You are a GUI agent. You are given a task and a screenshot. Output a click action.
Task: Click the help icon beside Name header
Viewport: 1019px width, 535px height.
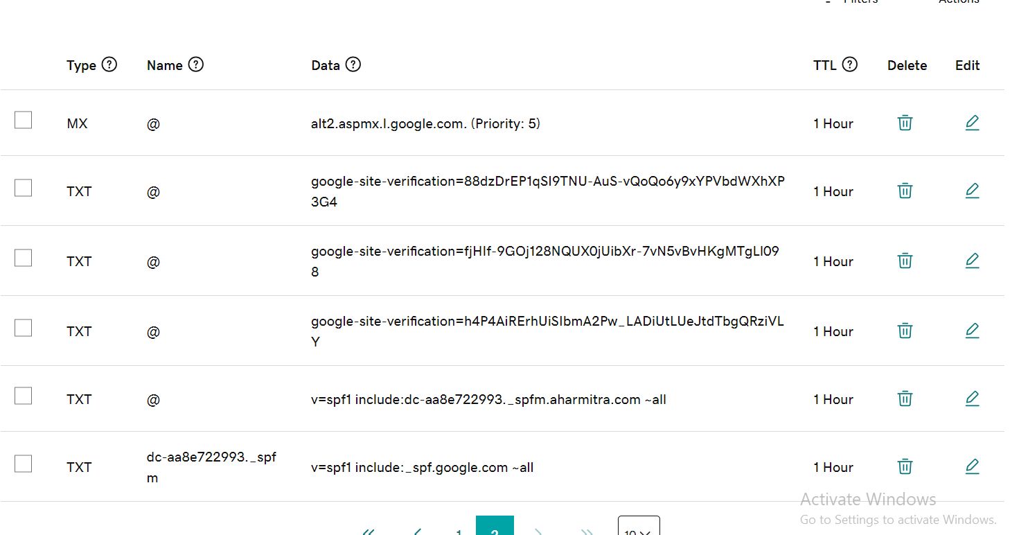[196, 64]
